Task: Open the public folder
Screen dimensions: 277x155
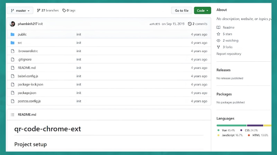Action: (x=22, y=34)
